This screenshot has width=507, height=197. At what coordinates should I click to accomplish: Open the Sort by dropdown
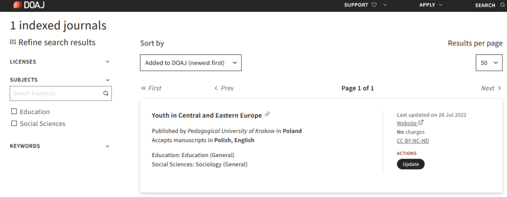coord(191,63)
